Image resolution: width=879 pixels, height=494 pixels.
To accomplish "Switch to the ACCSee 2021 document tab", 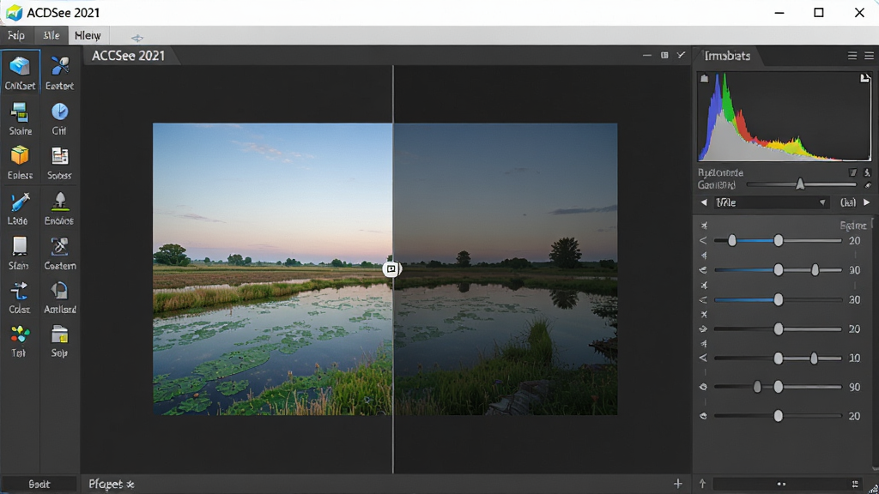I will tap(129, 56).
